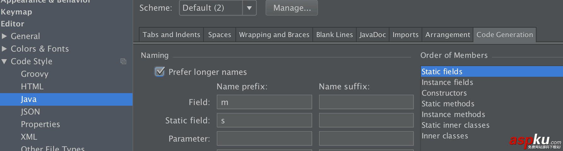The image size is (563, 151).
Task: Expand the Colors & Fonts node
Action: (4, 49)
